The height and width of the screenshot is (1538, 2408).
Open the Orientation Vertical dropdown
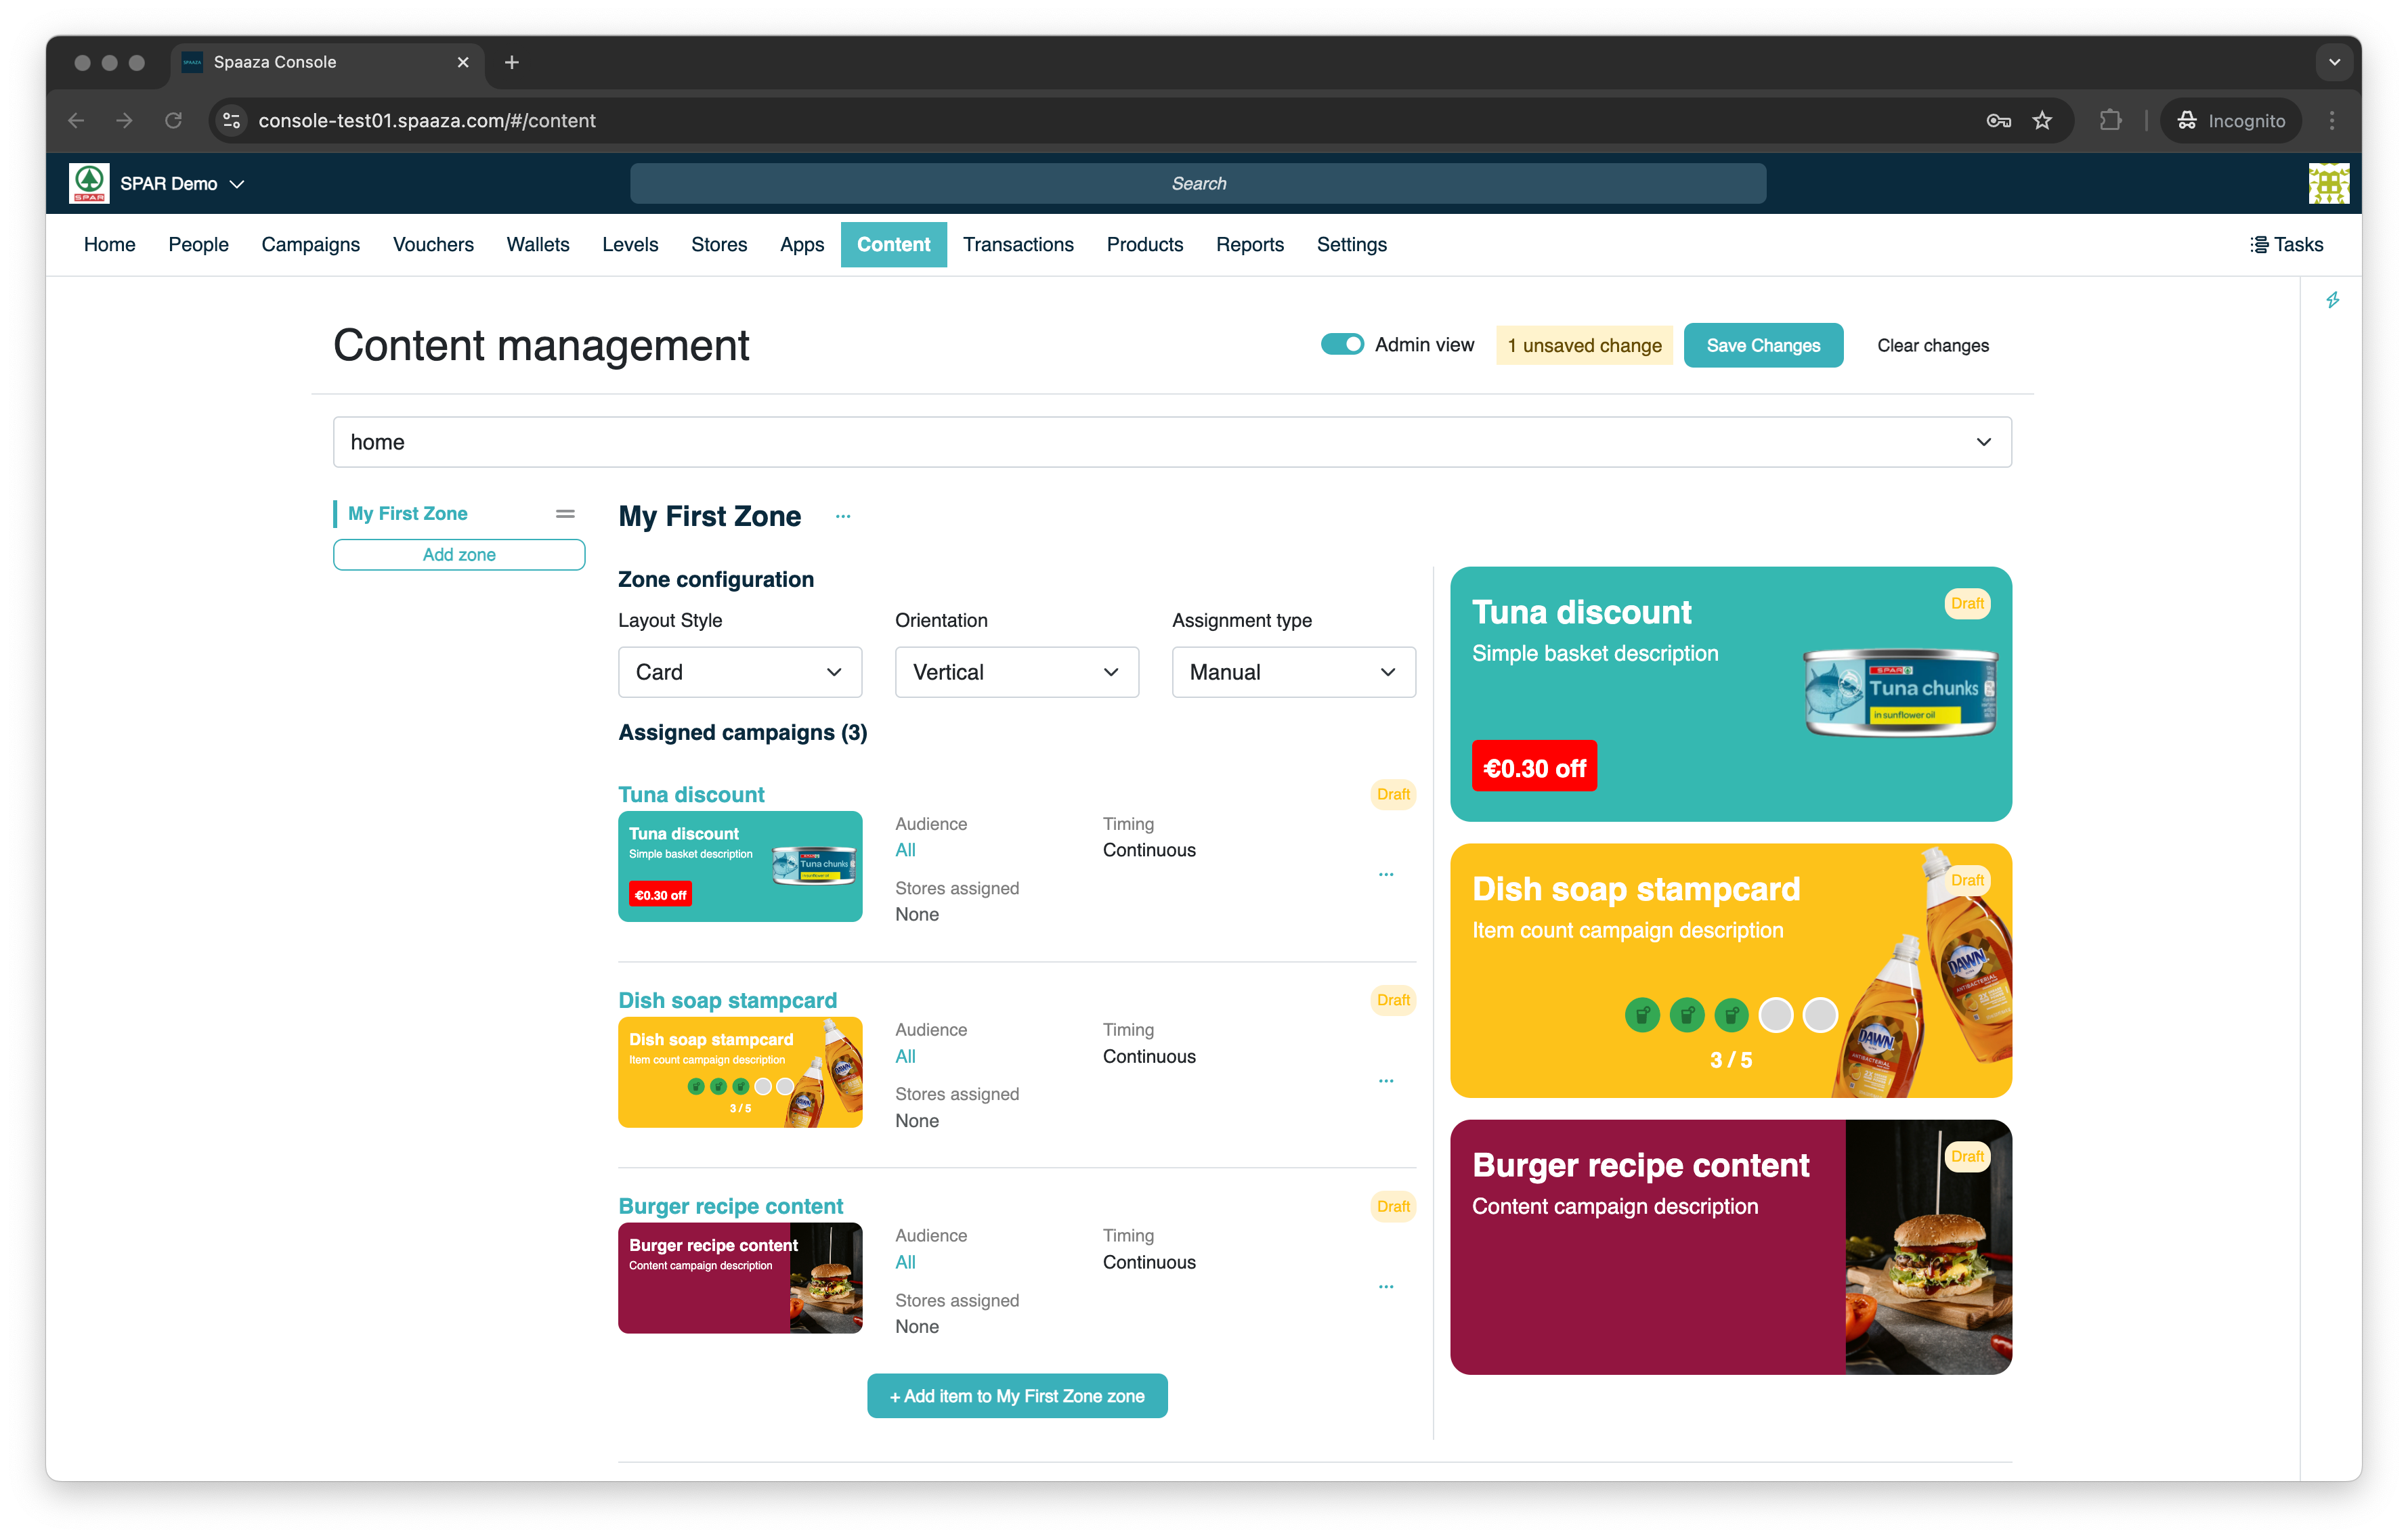coord(1016,673)
